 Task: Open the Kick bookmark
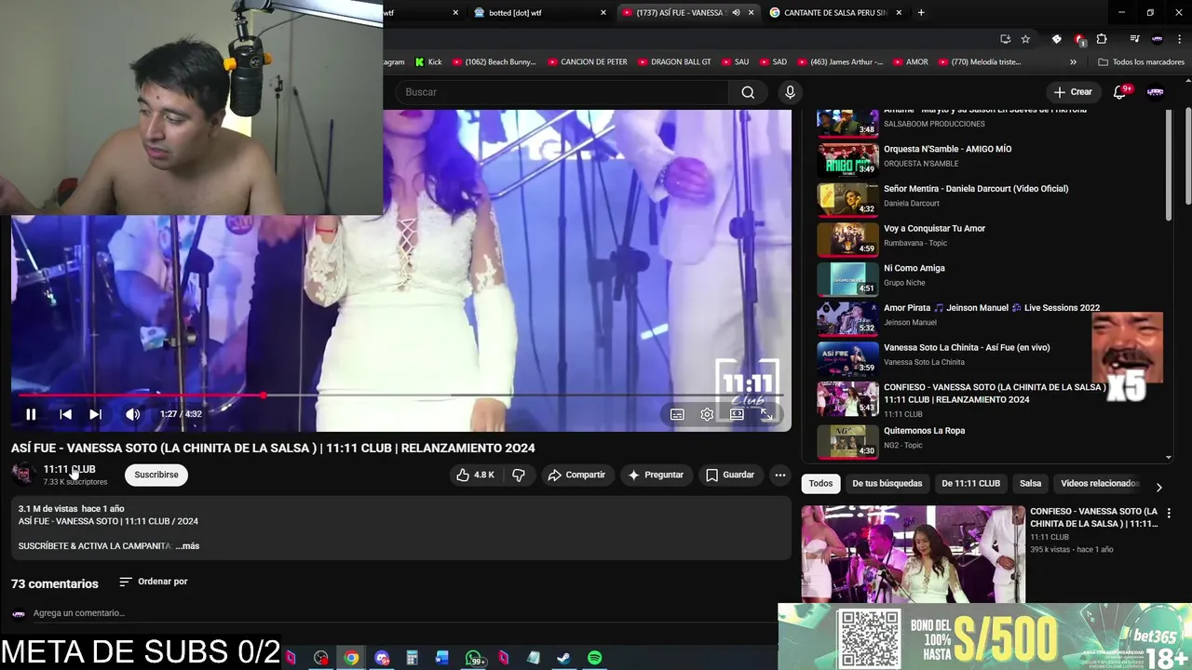428,62
